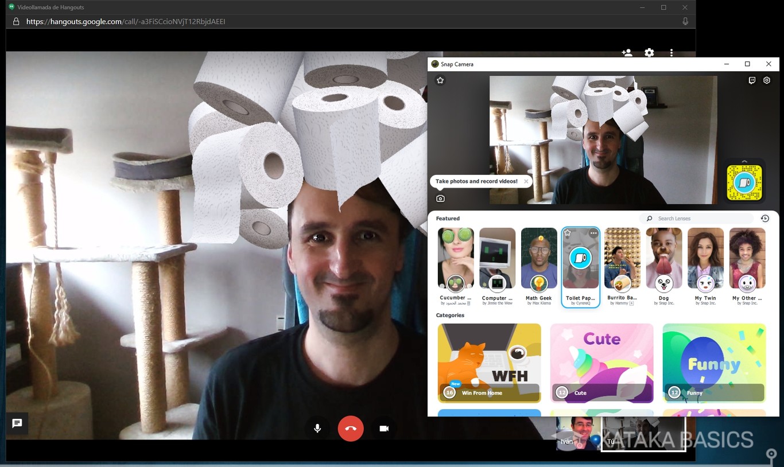Screen dimensions: 784x467
Task: Open Snap Camera settings gear
Action: click(767, 80)
